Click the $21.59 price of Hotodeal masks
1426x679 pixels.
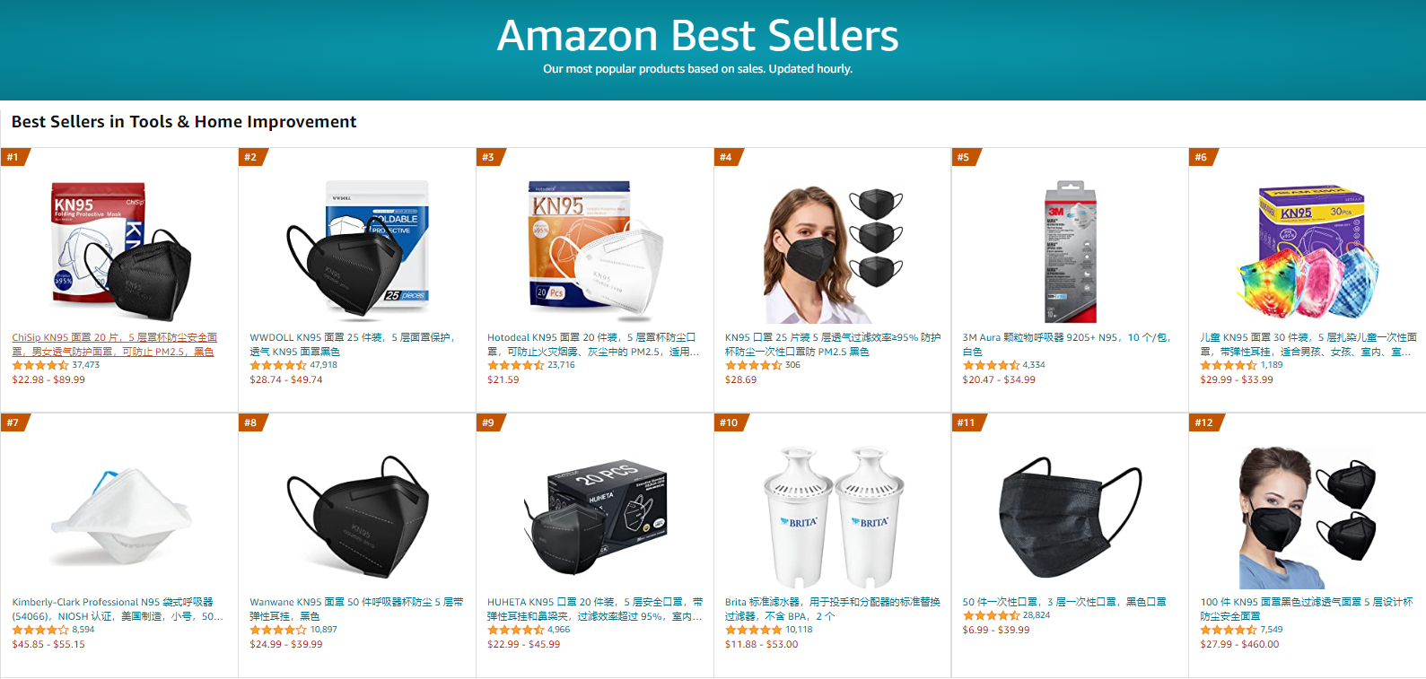[x=503, y=379]
